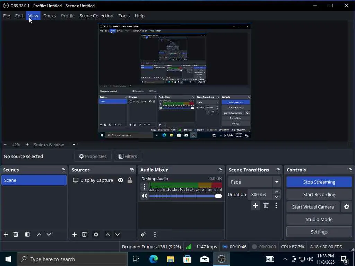Select Display Capture source row
Image resolution: width=355 pixels, height=266 pixels.
(103, 180)
